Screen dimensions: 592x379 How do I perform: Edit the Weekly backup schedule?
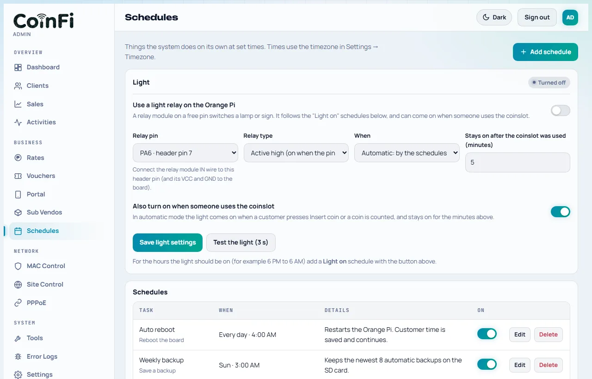(x=520, y=365)
